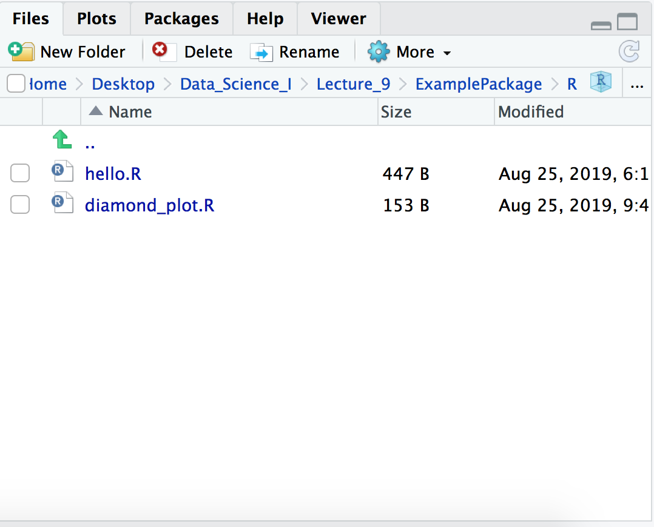Minimize the Files pane
This screenshot has height=527, width=654.
601,25
